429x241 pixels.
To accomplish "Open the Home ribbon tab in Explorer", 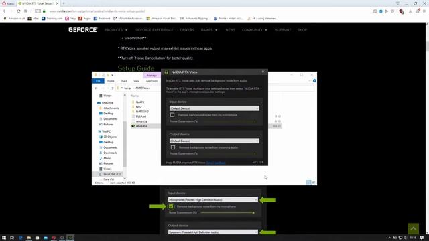I will pyautogui.click(x=111, y=81).
